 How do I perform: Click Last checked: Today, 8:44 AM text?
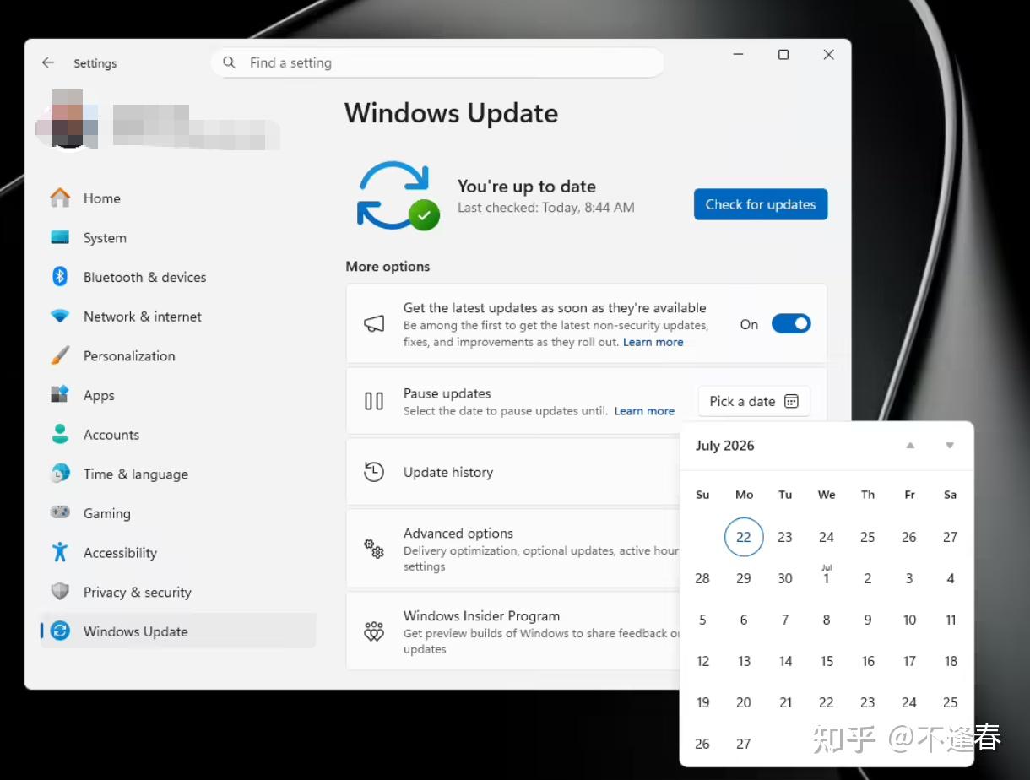click(545, 207)
